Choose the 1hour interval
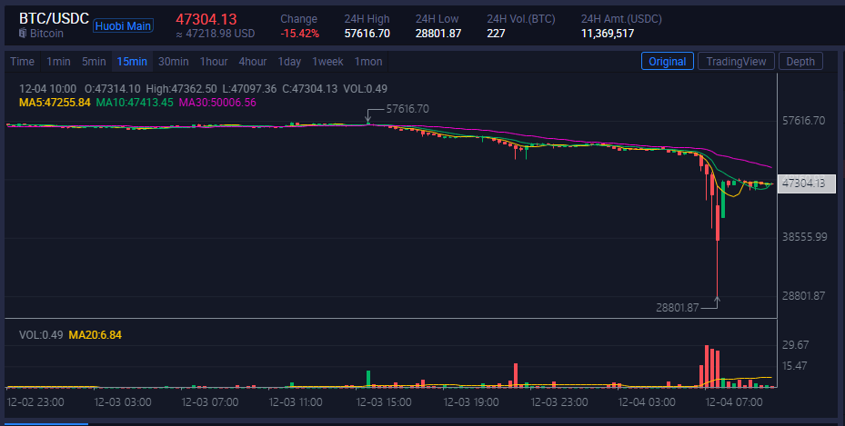 click(214, 62)
